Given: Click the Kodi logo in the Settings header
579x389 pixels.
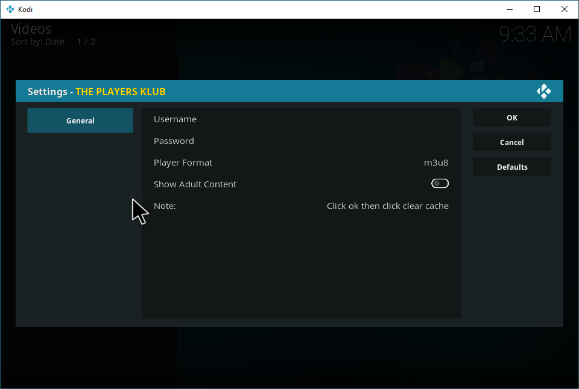Looking at the screenshot, I should point(543,92).
